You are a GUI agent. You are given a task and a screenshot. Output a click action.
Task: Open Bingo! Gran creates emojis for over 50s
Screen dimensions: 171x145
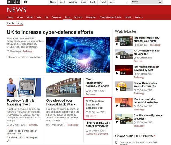coord(145,85)
